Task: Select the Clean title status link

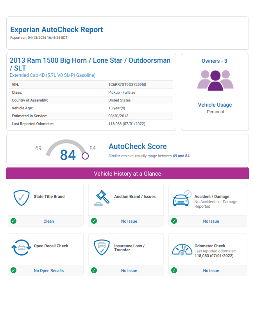Action: pos(48,221)
